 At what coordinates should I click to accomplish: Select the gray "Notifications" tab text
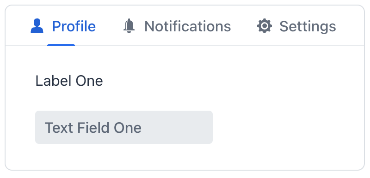188,26
